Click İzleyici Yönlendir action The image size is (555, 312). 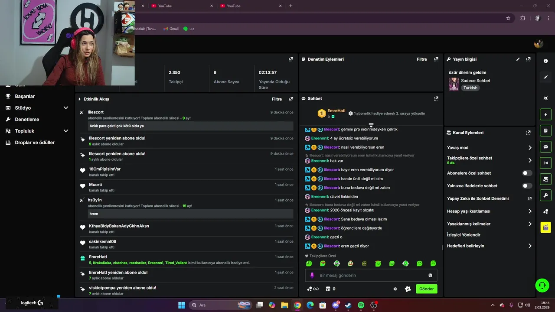pos(464,235)
